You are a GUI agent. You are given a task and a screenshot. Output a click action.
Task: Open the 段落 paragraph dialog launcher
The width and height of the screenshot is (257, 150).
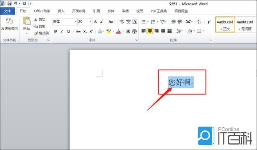click(211, 40)
